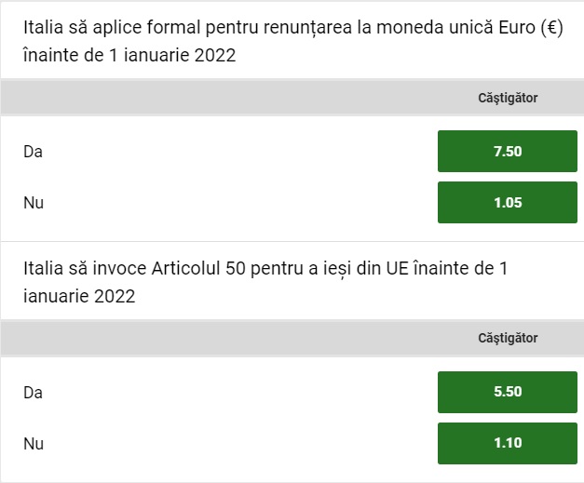Click the Da label in Article 50 market

pos(34,392)
